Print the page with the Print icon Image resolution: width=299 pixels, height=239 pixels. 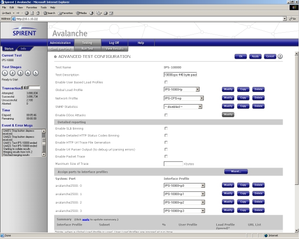106,13
